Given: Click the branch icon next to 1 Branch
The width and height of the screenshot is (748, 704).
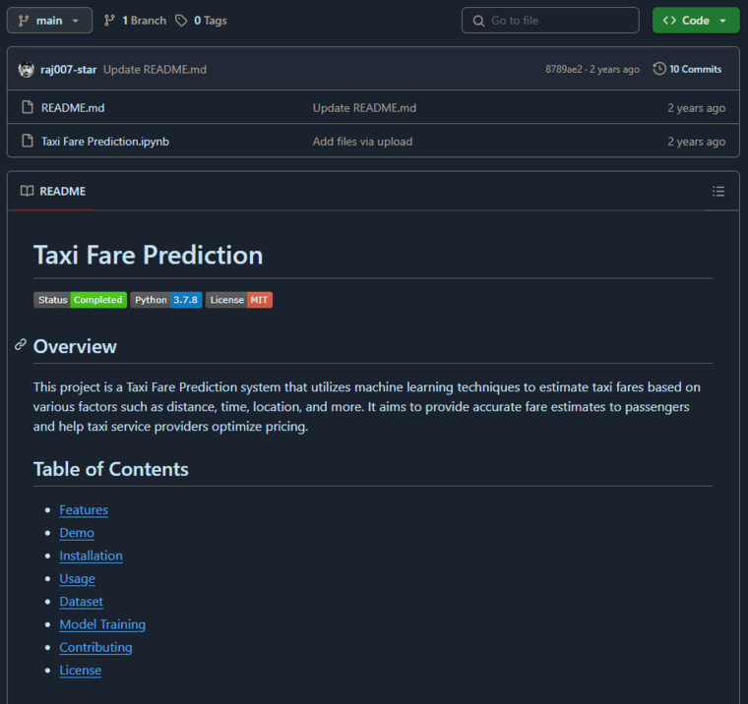Looking at the screenshot, I should point(109,21).
